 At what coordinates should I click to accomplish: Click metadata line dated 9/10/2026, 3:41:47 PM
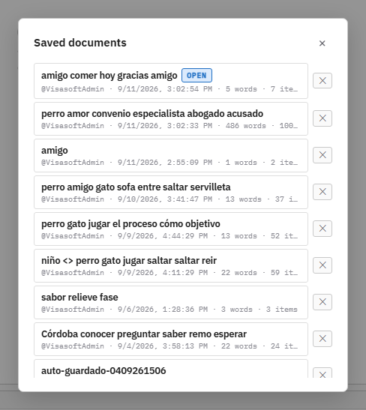pyautogui.click(x=169, y=199)
